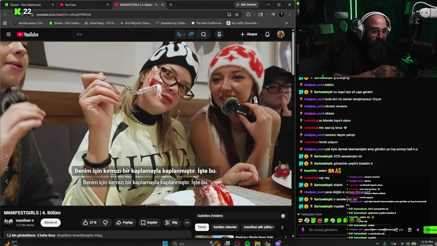Send chat message with Gönder button
The height and width of the screenshot is (246, 437).
tap(430, 230)
